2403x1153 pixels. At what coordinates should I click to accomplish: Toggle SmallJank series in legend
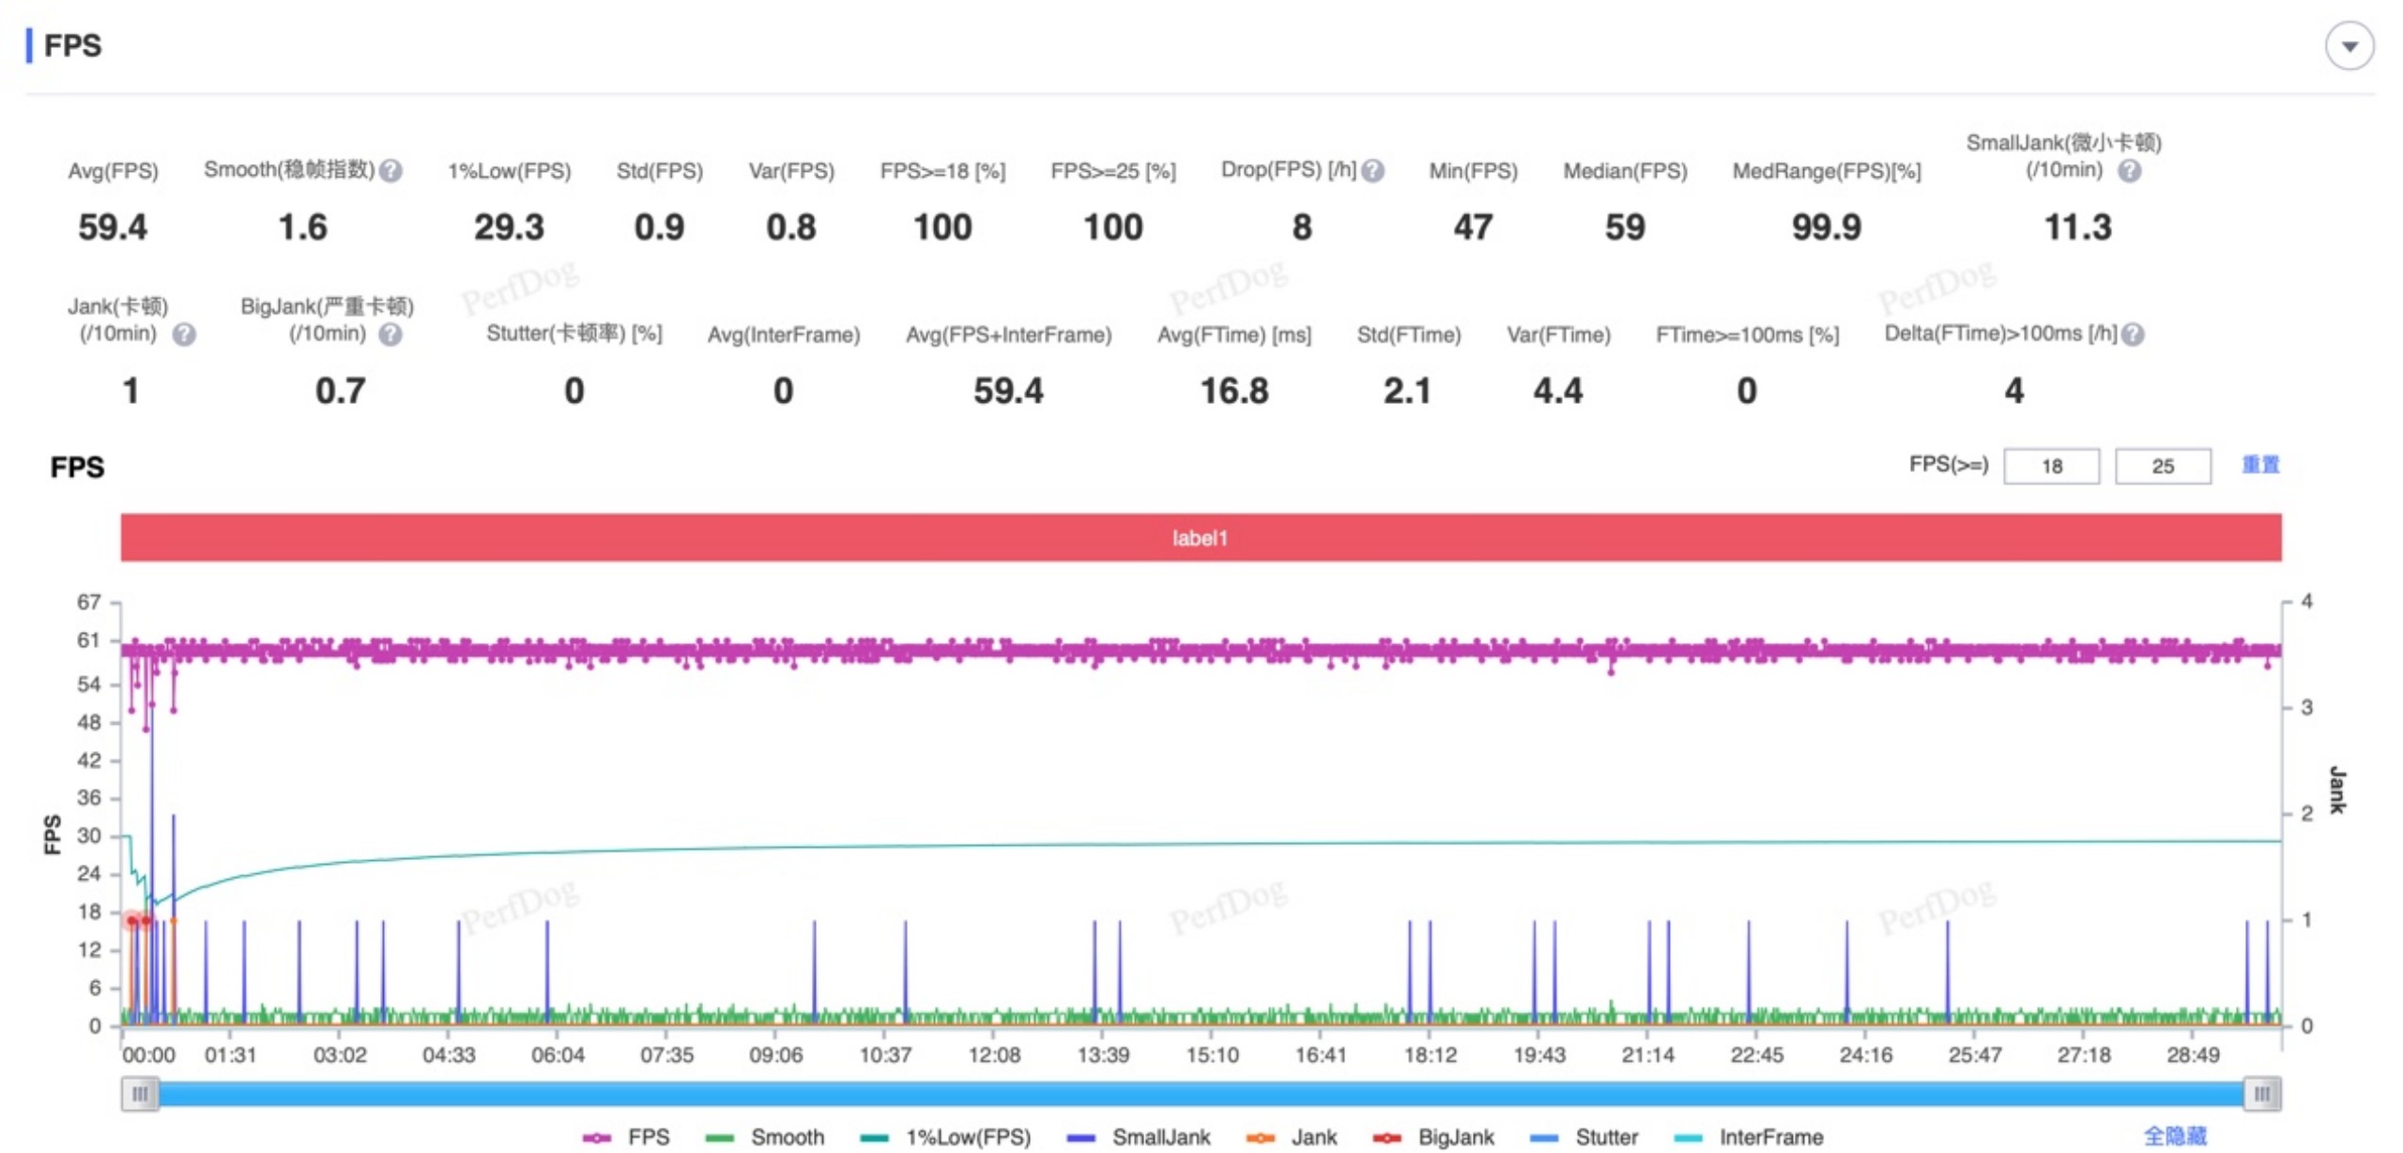tap(1139, 1136)
